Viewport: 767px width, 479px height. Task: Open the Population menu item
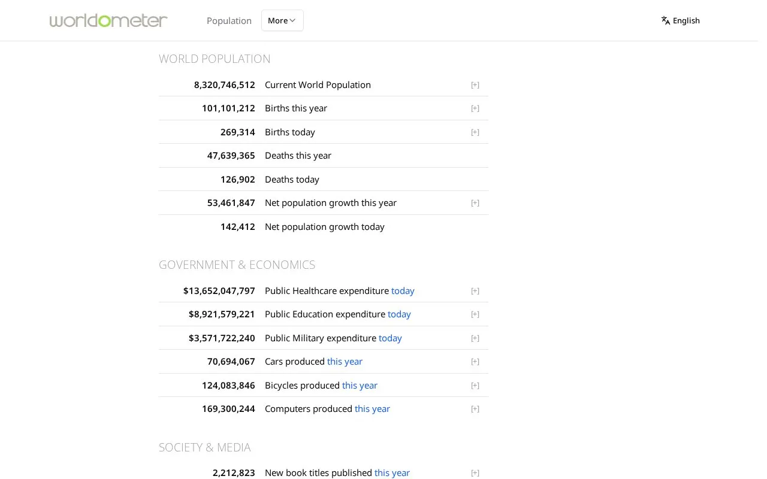click(x=229, y=20)
